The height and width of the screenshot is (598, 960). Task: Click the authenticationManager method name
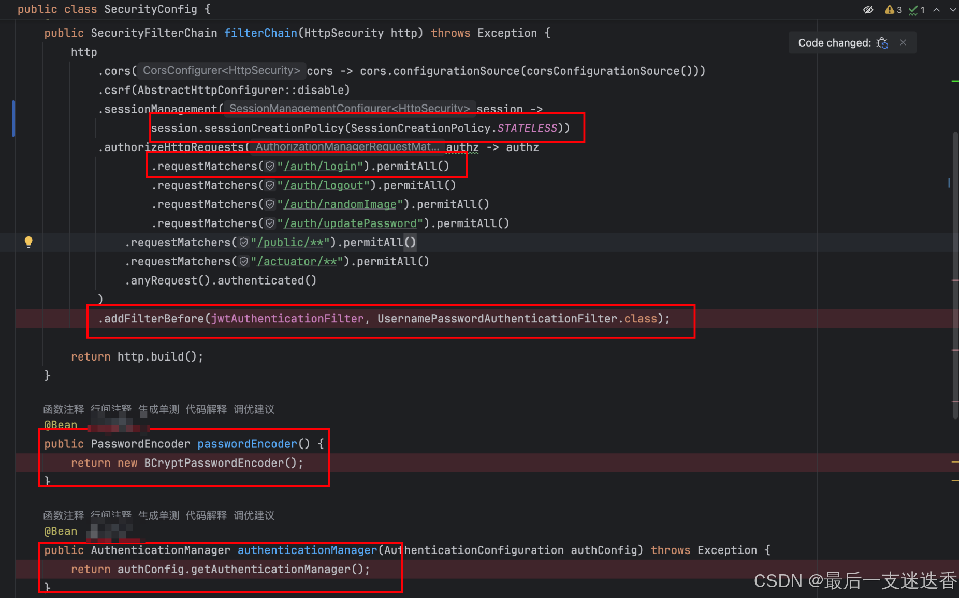pos(307,550)
